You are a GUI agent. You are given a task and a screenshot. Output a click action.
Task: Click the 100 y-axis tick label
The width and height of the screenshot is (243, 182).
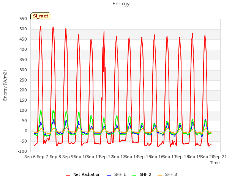click(x=23, y=111)
